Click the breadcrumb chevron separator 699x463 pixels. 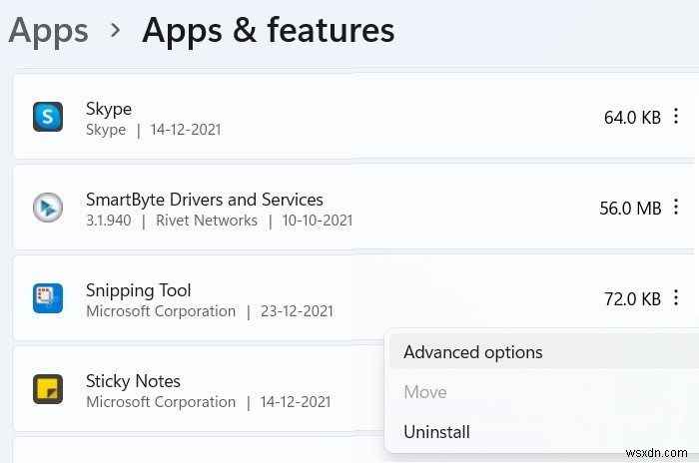coord(116,31)
